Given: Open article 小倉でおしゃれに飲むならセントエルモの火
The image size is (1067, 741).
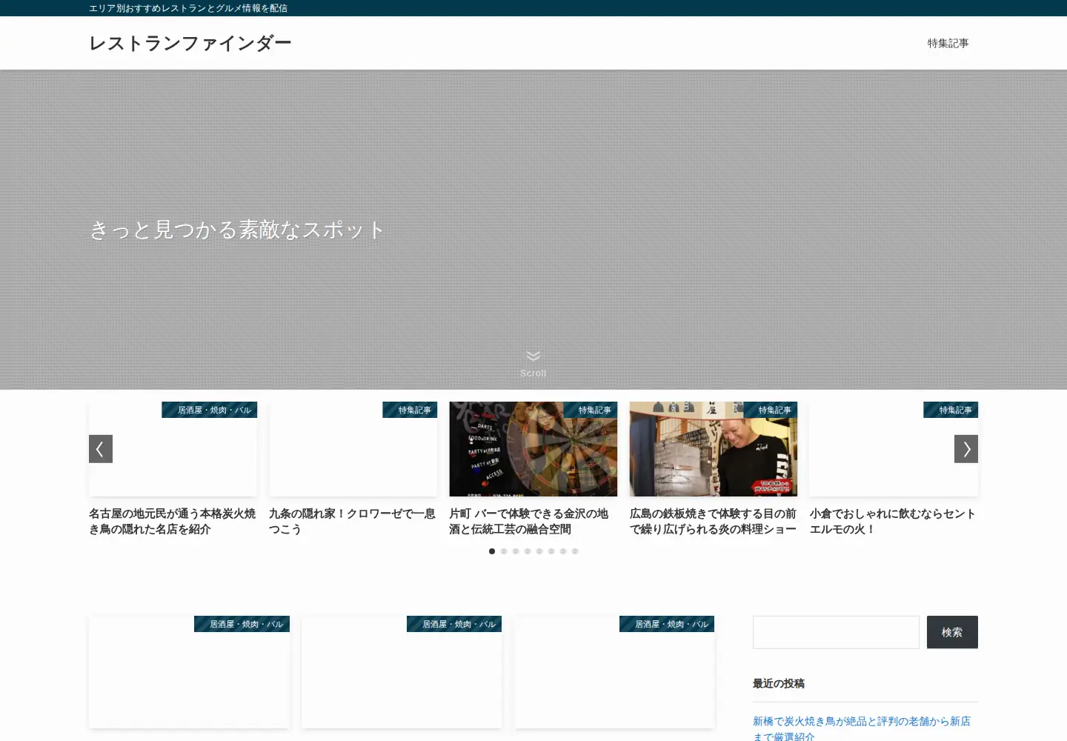Looking at the screenshot, I should click(894, 521).
